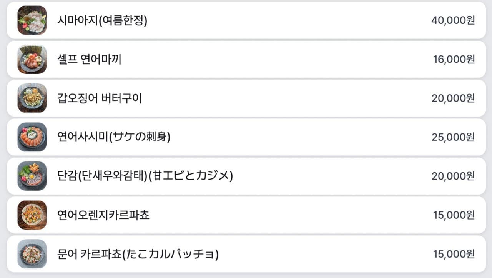The image size is (492, 278).
Task: Open the 셀프 연어마끼 dish photo
Action: pyautogui.click(x=32, y=59)
